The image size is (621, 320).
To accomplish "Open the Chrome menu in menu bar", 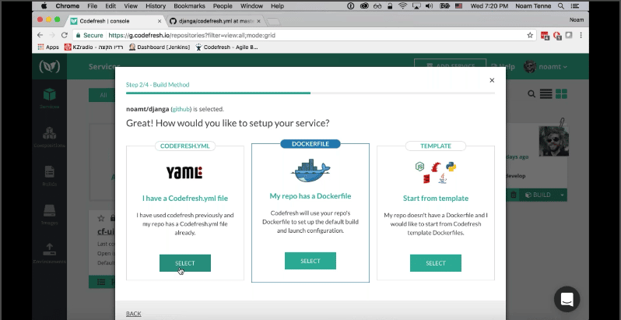I will (x=68, y=6).
